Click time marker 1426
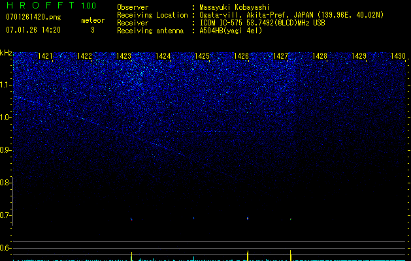The width and height of the screenshot is (411, 261). 241,56
